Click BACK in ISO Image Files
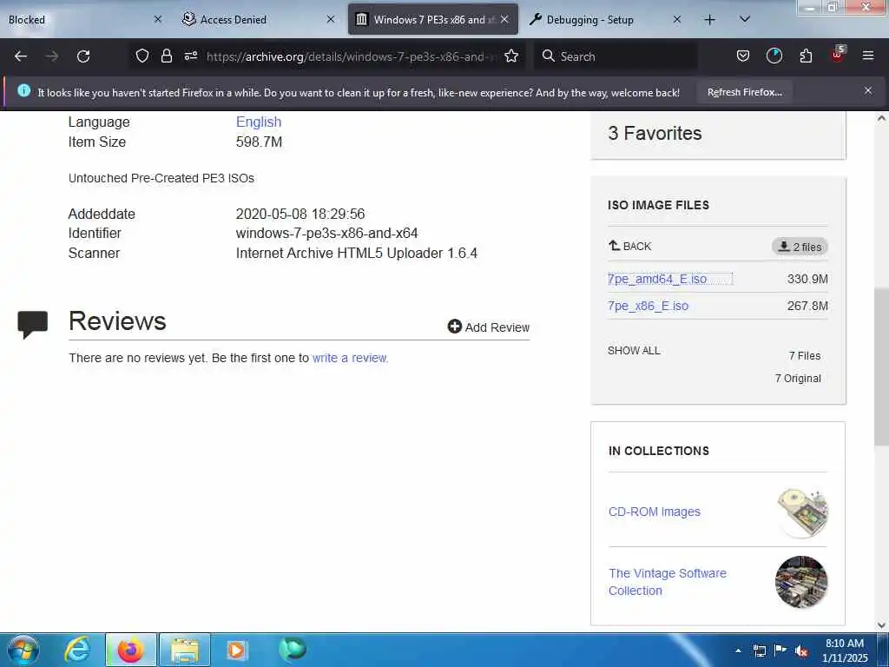The height and width of the screenshot is (667, 889). [629, 246]
